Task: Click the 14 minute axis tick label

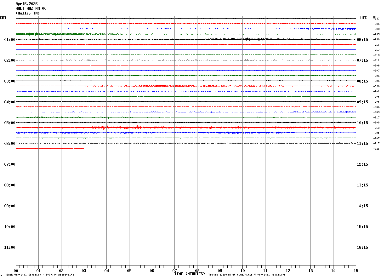Action: pos(333,271)
